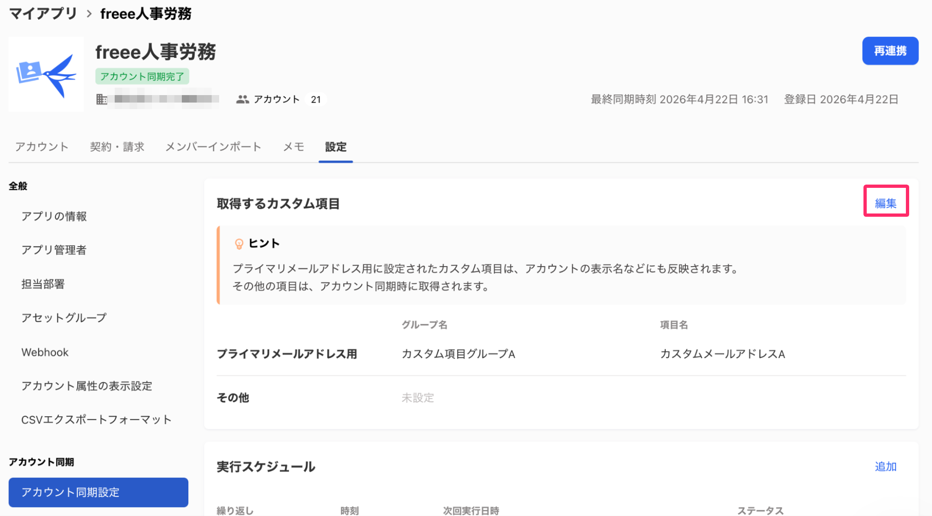This screenshot has width=932, height=516.
Task: Click the アカウント同期完了 status badge
Action: click(142, 76)
